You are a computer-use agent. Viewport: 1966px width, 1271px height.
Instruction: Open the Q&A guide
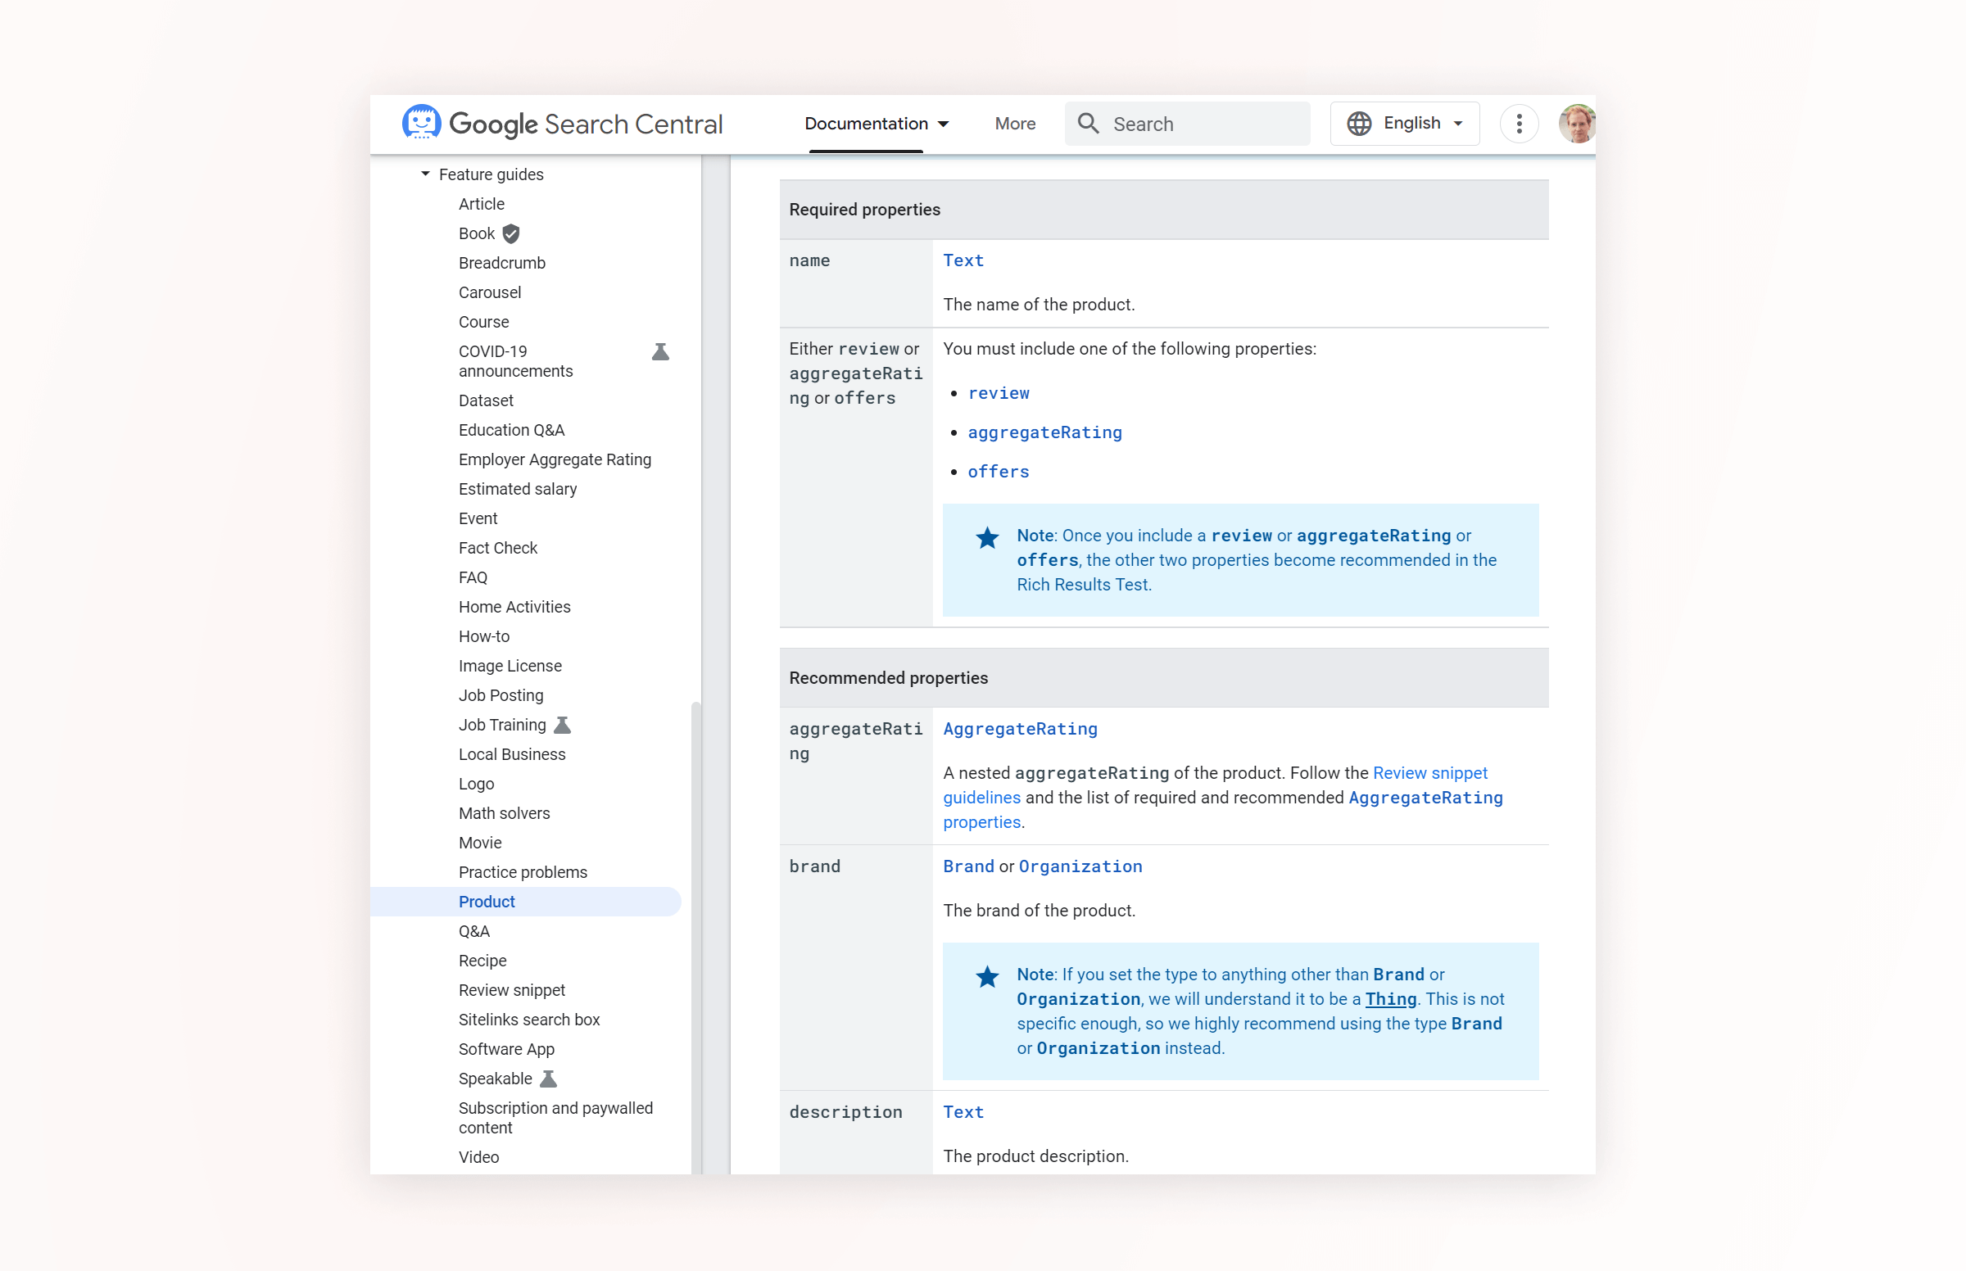[x=473, y=931]
